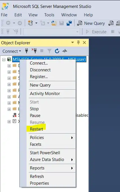120x192 pixels.
Task: Click the Object Explorer refresh icon
Action: (x=57, y=51)
